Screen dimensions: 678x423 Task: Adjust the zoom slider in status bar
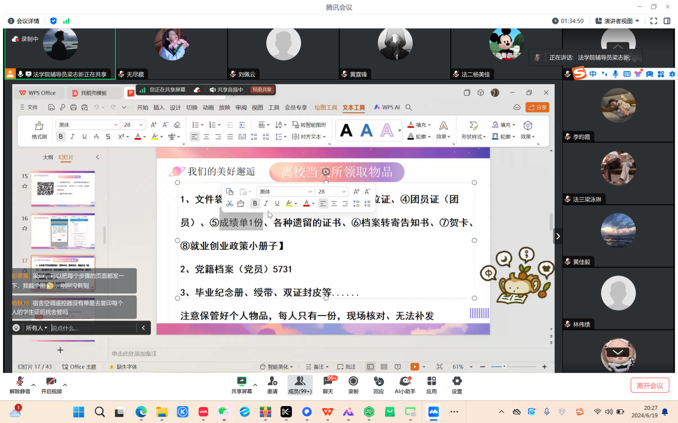pyautogui.click(x=504, y=366)
